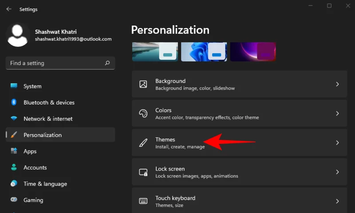This screenshot has height=213, width=355.
Task: Open Lock screen images, apps, animations
Action: point(239,172)
